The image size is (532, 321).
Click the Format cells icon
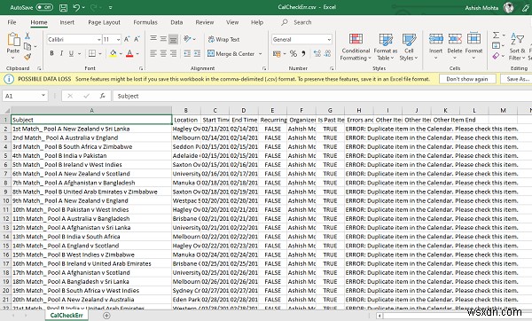pyautogui.click(x=473, y=39)
